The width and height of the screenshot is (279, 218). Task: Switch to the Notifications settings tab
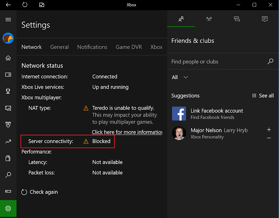click(x=92, y=47)
